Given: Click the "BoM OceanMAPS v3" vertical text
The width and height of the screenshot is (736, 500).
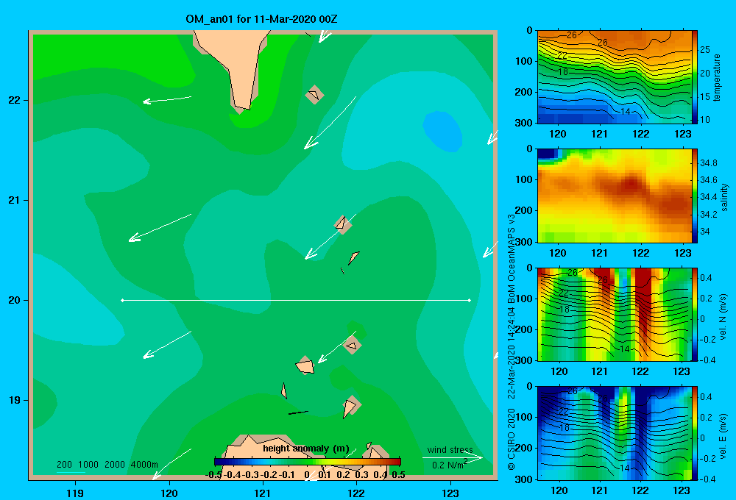Looking at the screenshot, I should point(512,259).
